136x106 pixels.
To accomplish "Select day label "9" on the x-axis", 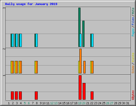I will click(x=41, y=103).
